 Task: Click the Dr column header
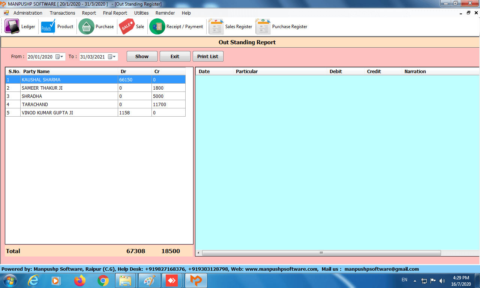(135, 71)
